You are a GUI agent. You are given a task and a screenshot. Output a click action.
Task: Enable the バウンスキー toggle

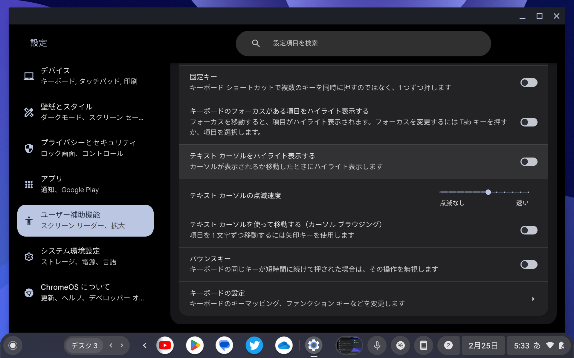pyautogui.click(x=529, y=264)
